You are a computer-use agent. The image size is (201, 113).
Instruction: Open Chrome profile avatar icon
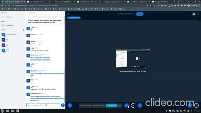pos(188,6)
